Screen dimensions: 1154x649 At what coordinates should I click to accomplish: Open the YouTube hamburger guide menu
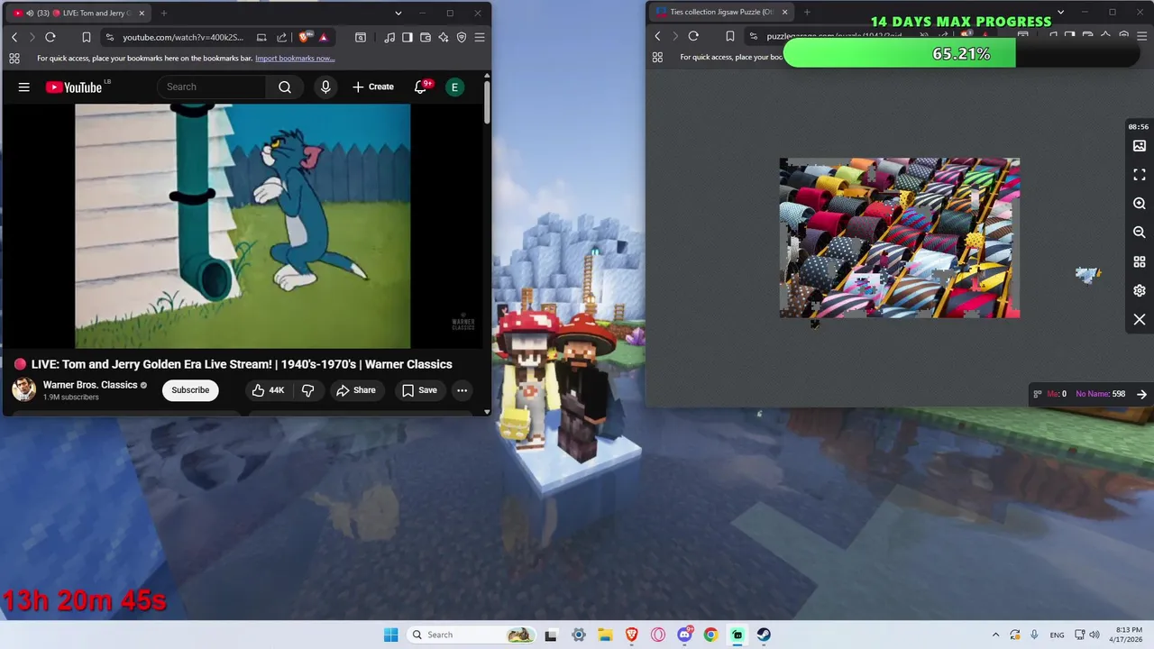24,87
